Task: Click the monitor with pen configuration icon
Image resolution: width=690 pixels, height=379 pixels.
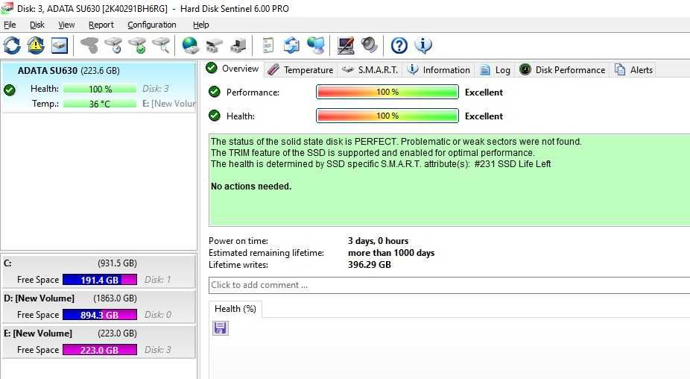Action: click(x=346, y=46)
